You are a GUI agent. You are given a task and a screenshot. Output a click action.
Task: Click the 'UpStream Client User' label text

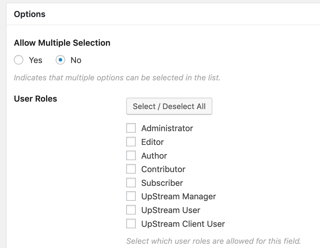point(183,224)
